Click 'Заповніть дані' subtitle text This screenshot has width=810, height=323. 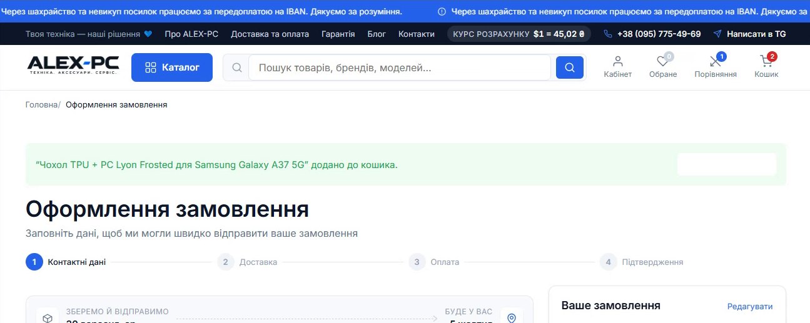tap(191, 234)
